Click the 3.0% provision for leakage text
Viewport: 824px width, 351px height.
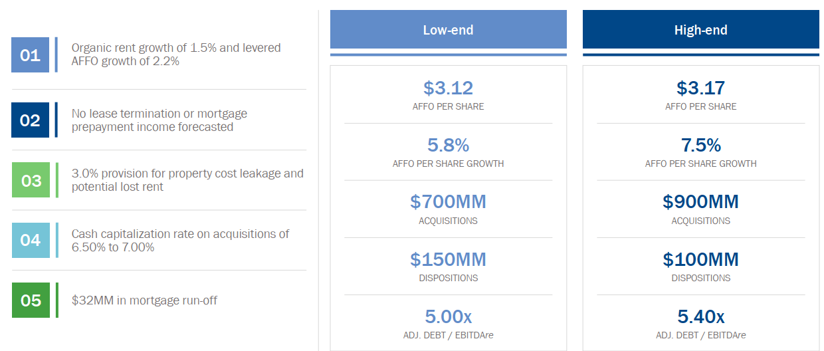[x=187, y=180]
